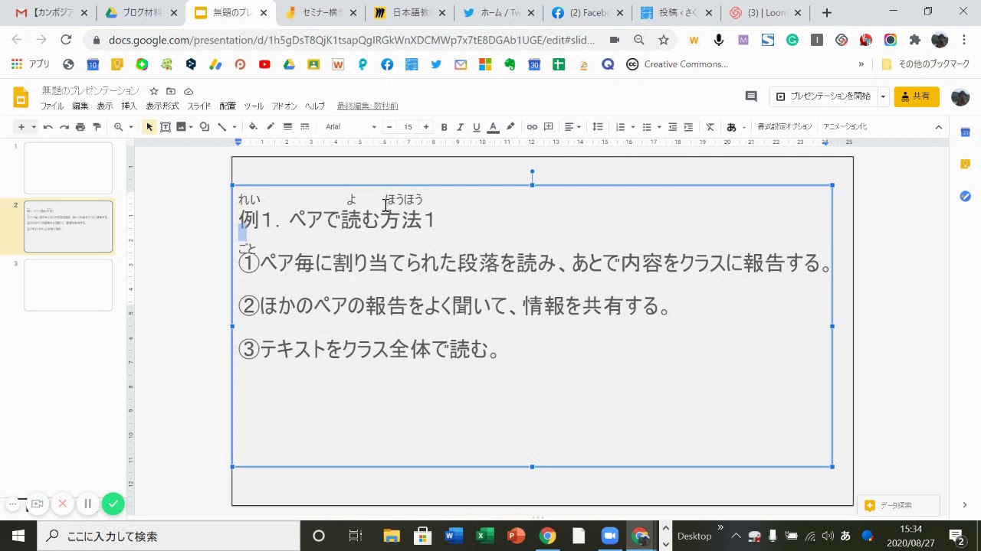
Task: Click the undo arrow in toolbar
Action: 48,127
